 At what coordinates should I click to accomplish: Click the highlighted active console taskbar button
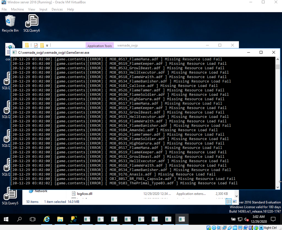[182, 219]
